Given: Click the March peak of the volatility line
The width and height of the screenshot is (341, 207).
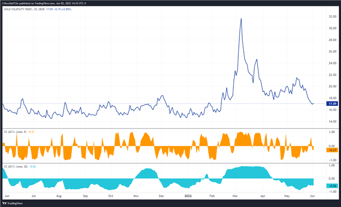Looking at the screenshot, I should (241, 19).
